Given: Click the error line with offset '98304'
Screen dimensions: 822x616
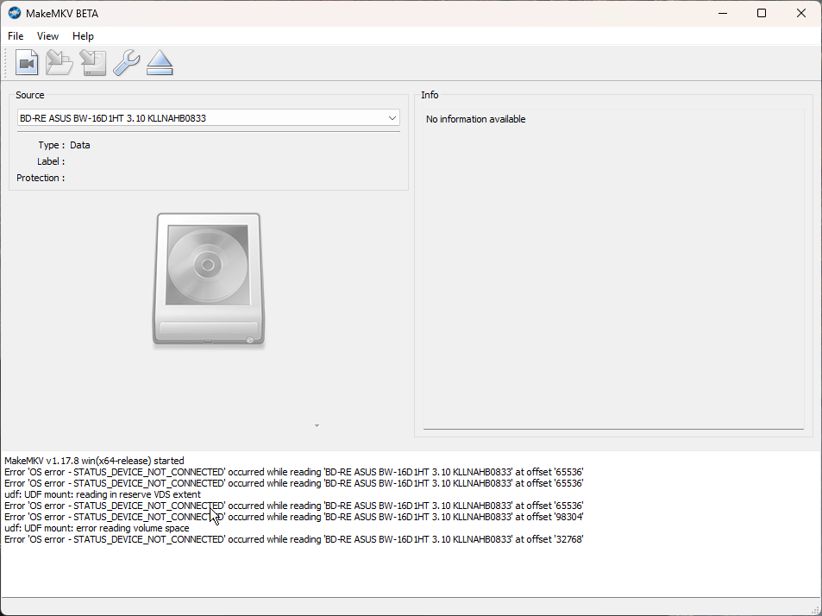Looking at the screenshot, I should click(294, 517).
